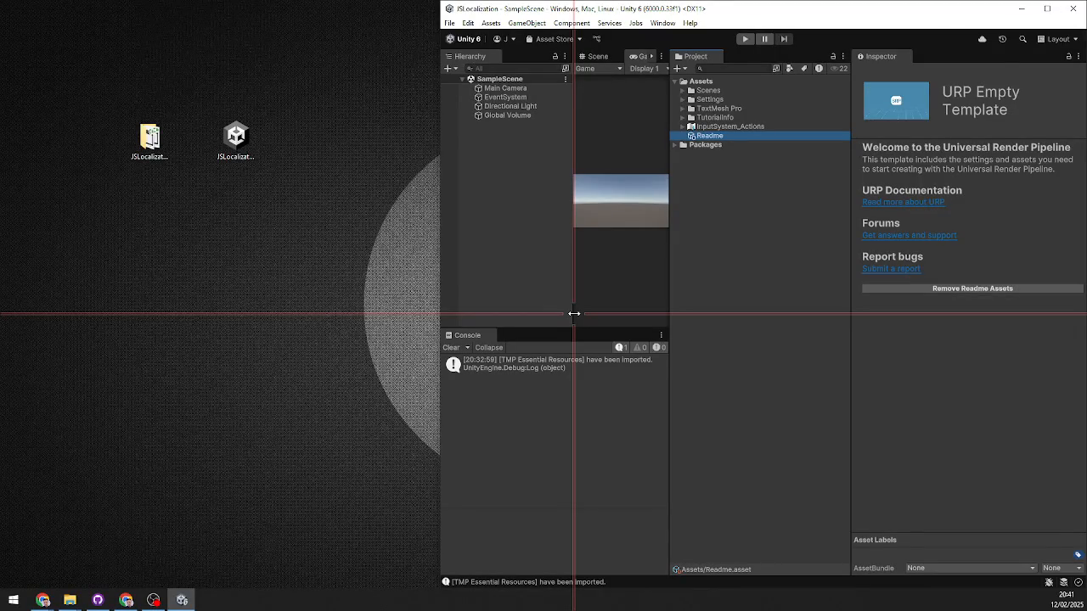The width and height of the screenshot is (1087, 611).
Task: Select Directional Light in Hierarchy
Action: 510,106
